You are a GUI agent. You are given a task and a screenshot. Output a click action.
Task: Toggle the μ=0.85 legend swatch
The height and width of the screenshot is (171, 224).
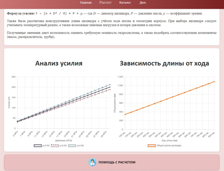(x=38, y=146)
